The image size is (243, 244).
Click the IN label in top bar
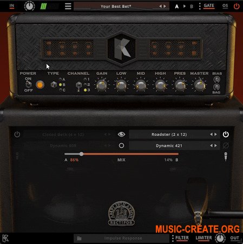(12, 6)
